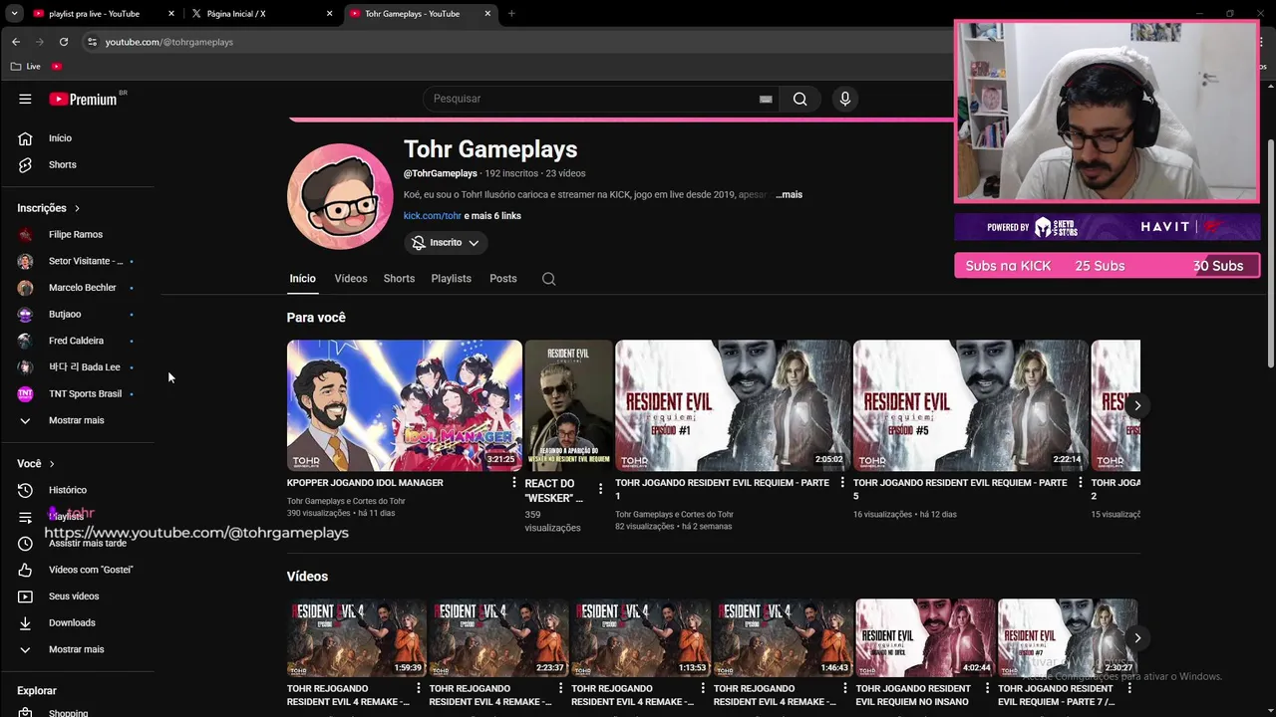Open the REACT DO WESKER short thumbnail
Image resolution: width=1276 pixels, height=717 pixels.
[x=569, y=405]
